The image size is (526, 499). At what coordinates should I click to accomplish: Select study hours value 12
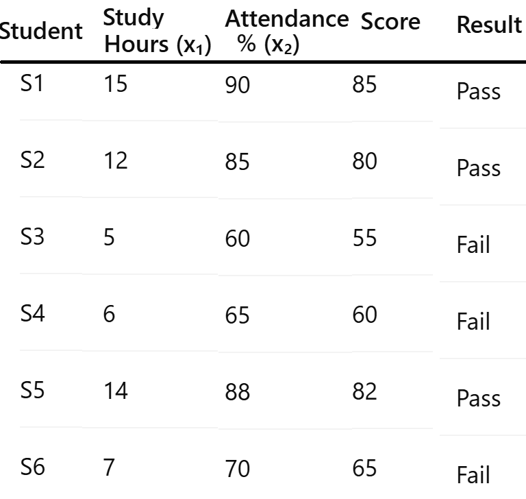point(116,160)
